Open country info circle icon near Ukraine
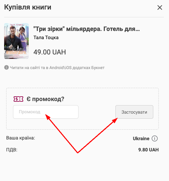This screenshot has height=181, width=169. point(155,138)
